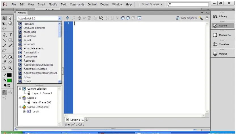
Task: Click Collapse selection icon
Action: 112,18
